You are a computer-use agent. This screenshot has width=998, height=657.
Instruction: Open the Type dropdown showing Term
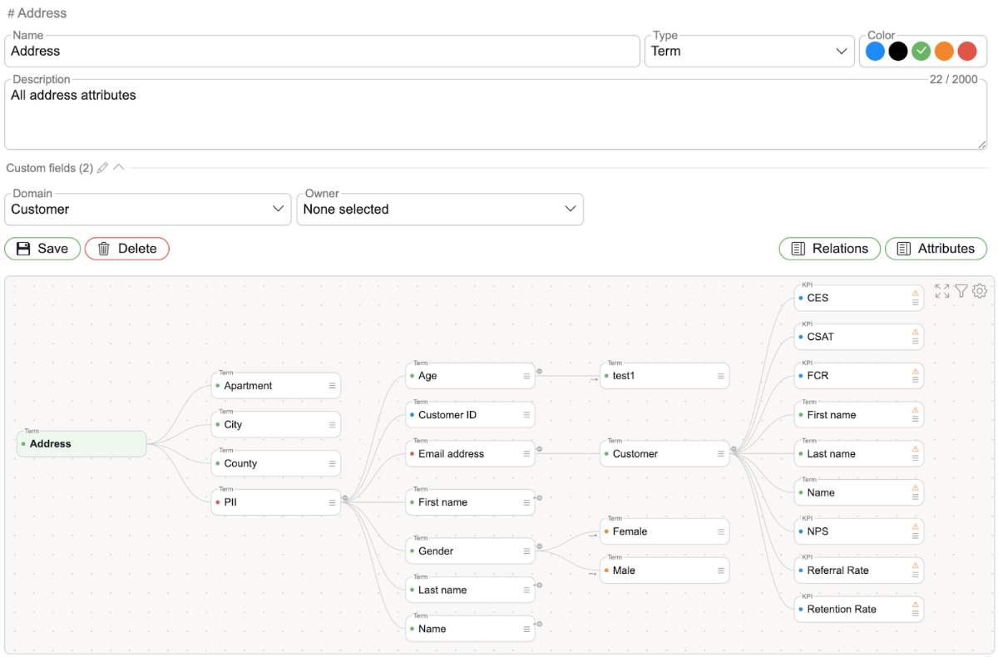tap(748, 52)
